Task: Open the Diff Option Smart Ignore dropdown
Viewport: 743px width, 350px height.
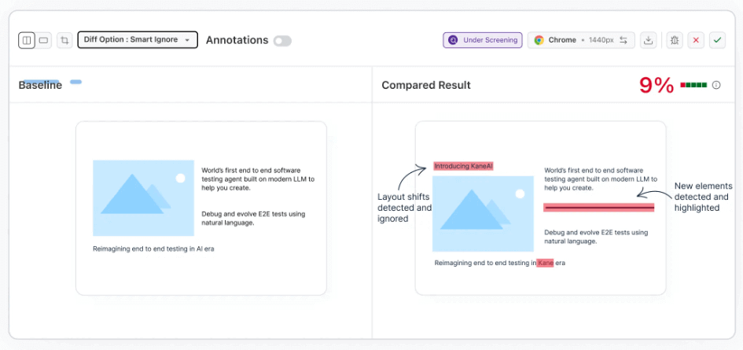Action: pyautogui.click(x=138, y=40)
